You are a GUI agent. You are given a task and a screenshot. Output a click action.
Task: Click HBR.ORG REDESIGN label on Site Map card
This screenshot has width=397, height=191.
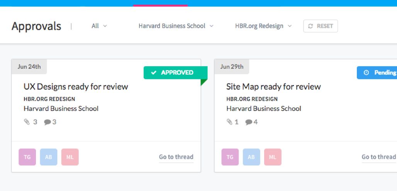(252, 99)
